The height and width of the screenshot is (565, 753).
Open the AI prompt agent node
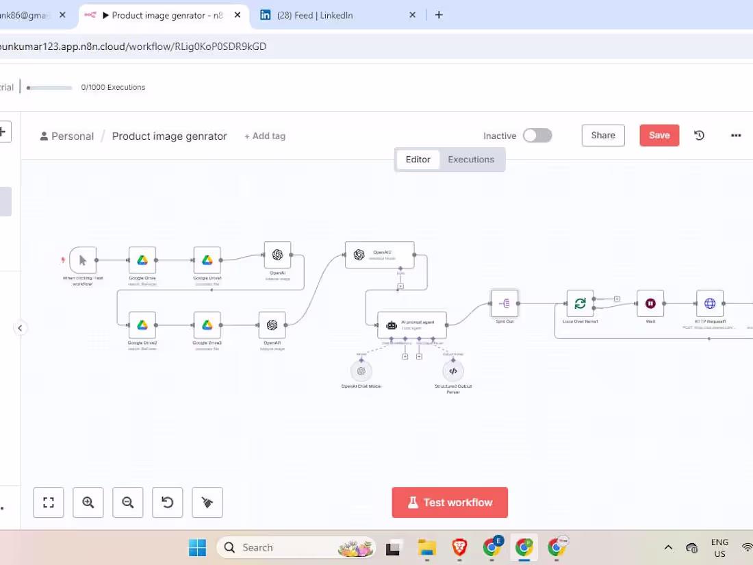411,325
